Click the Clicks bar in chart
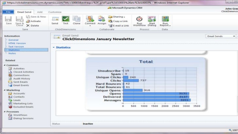Screen dimensions: 238x134 (131, 80)
